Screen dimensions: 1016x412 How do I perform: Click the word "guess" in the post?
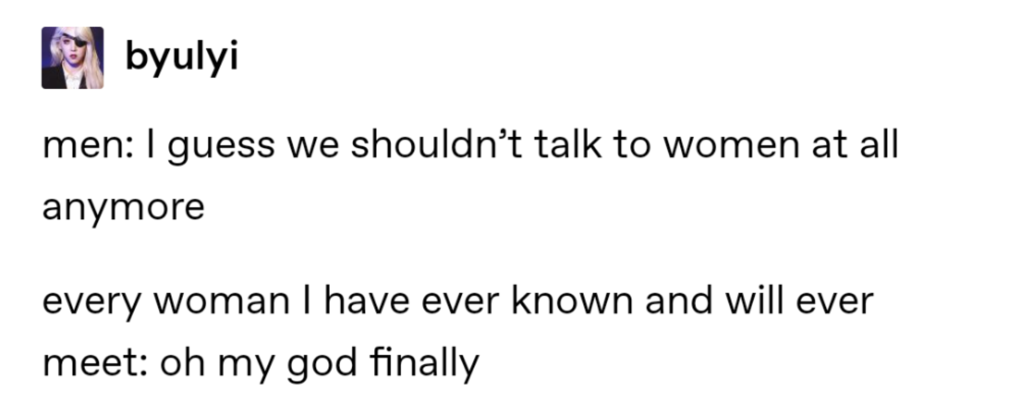(x=221, y=148)
